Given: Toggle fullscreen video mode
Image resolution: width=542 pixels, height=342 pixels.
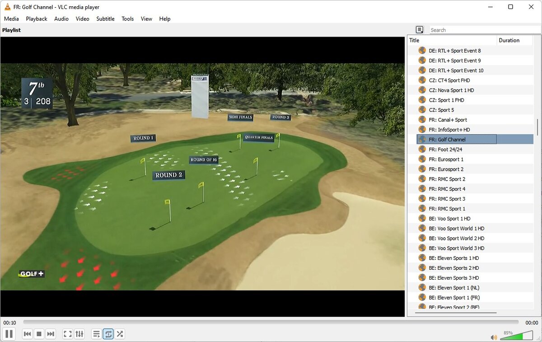Looking at the screenshot, I should click(68, 334).
